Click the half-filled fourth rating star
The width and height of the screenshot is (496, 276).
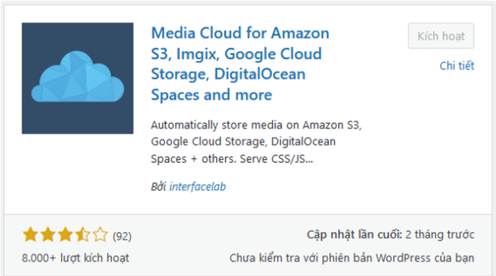coord(82,235)
